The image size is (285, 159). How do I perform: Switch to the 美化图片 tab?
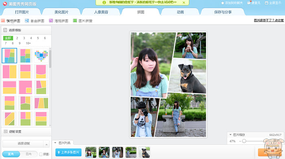pos(61,12)
